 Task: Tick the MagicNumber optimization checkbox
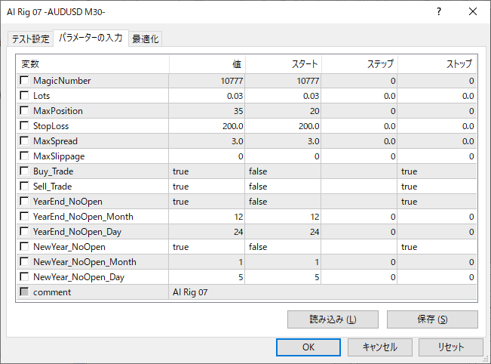point(24,80)
